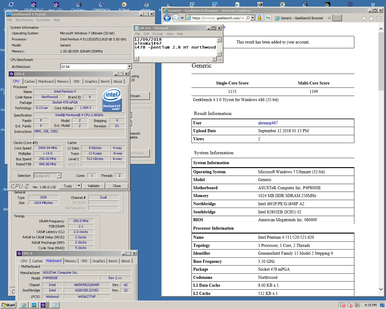386x309 pixels.
Task: Open the CPUID CPU-Z desktop shortcut
Action: click(33, 7)
